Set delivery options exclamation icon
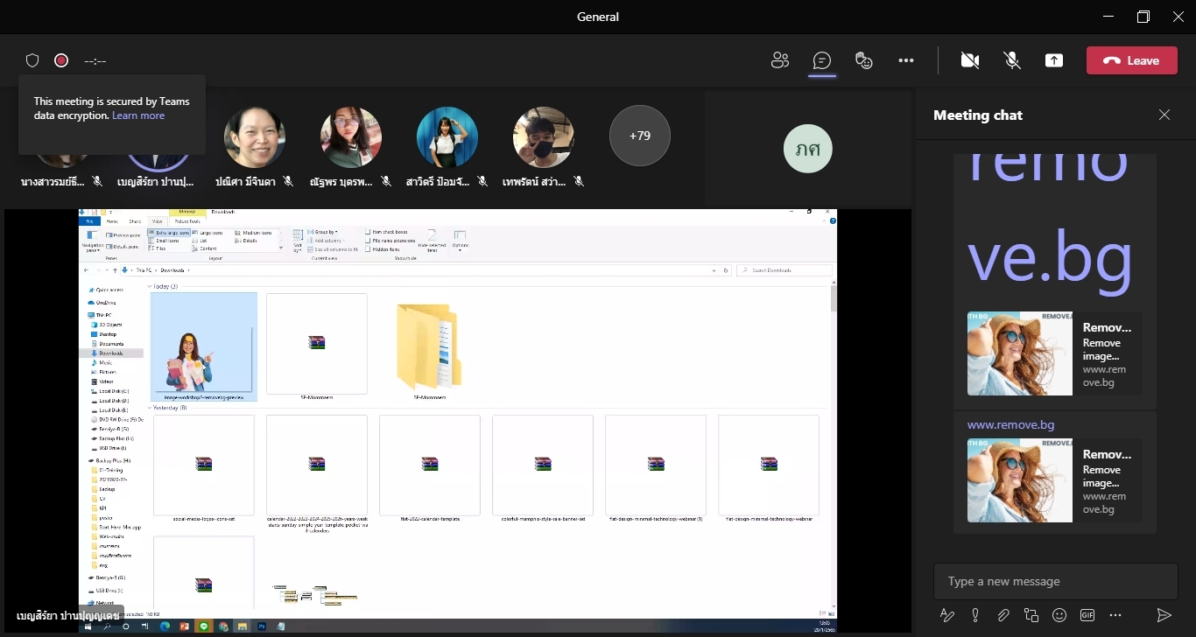 coord(974,615)
